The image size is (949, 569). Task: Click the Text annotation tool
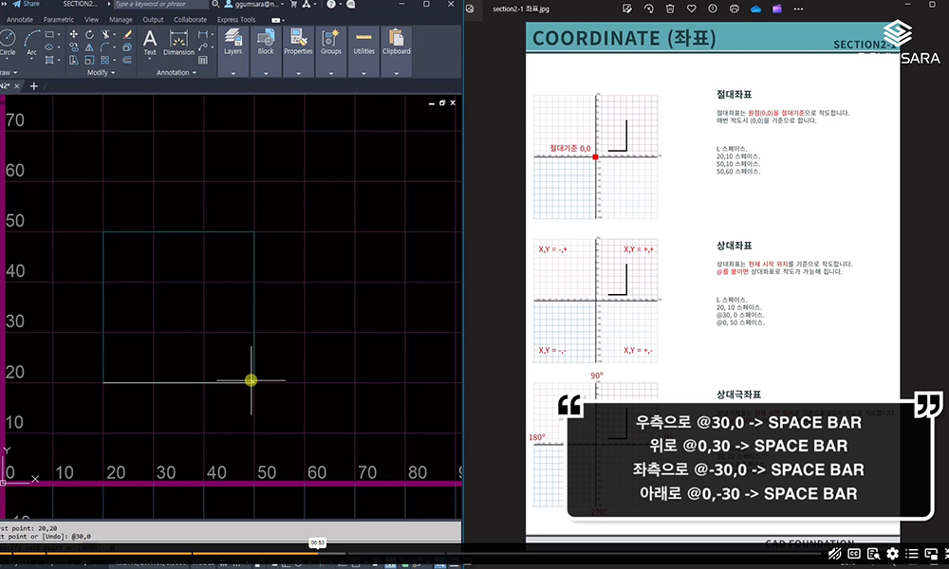pyautogui.click(x=150, y=41)
